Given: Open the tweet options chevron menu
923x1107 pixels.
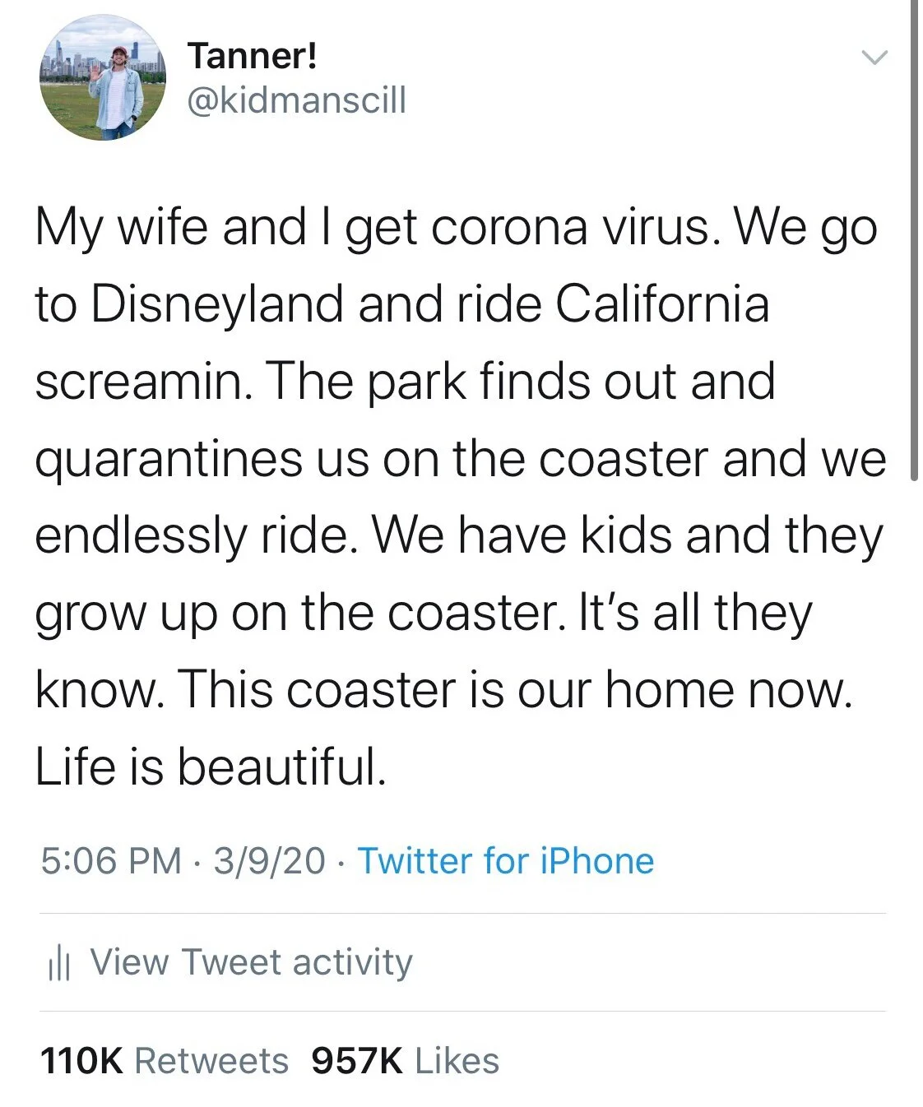Looking at the screenshot, I should click(874, 58).
